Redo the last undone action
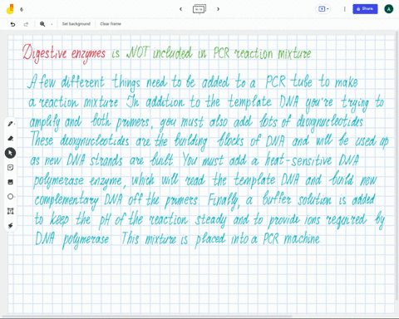This screenshot has height=319, width=399. [26, 24]
